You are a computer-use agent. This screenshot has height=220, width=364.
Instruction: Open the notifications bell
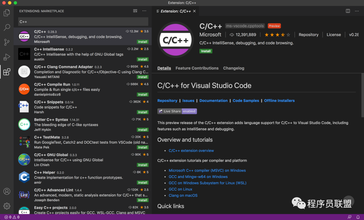click(358, 217)
